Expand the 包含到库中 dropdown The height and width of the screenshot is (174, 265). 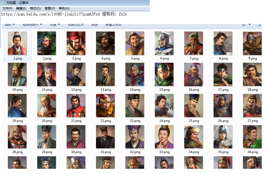pos(32,25)
